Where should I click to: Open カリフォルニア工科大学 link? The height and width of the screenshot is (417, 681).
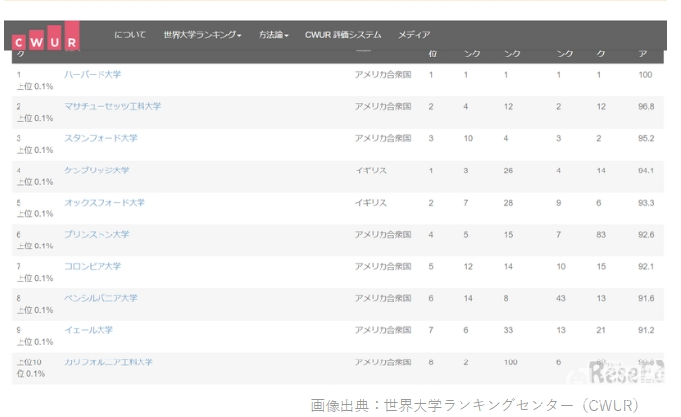pyautogui.click(x=108, y=361)
